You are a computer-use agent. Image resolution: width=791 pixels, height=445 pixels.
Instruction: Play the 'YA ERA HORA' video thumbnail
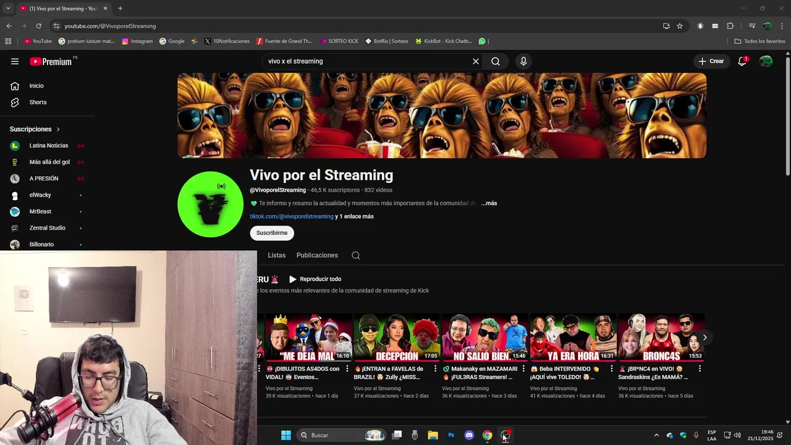573,337
